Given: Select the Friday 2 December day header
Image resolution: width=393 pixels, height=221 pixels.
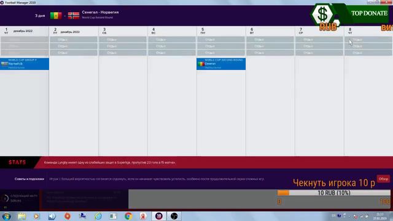Looking at the screenshot, I should point(74,31).
